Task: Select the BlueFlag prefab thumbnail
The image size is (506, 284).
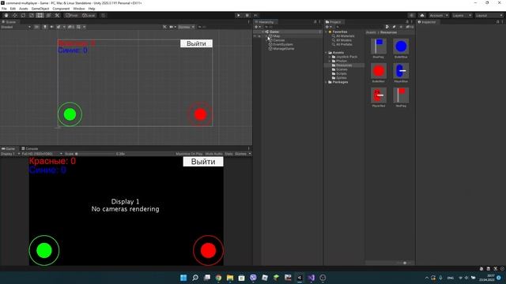Action: pos(379,47)
